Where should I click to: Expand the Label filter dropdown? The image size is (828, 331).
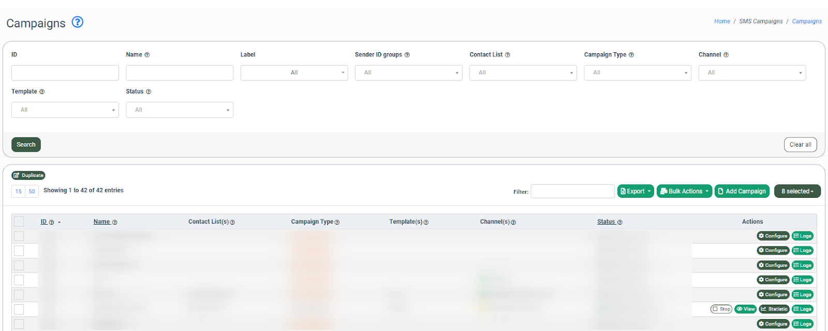click(294, 73)
